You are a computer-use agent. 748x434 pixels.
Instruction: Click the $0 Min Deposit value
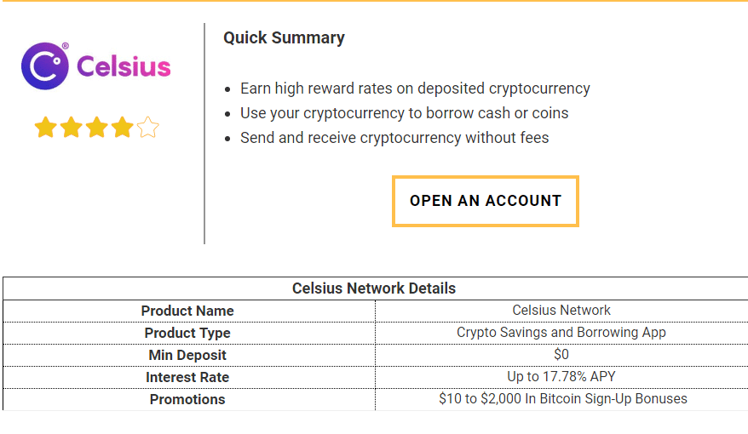[561, 355]
